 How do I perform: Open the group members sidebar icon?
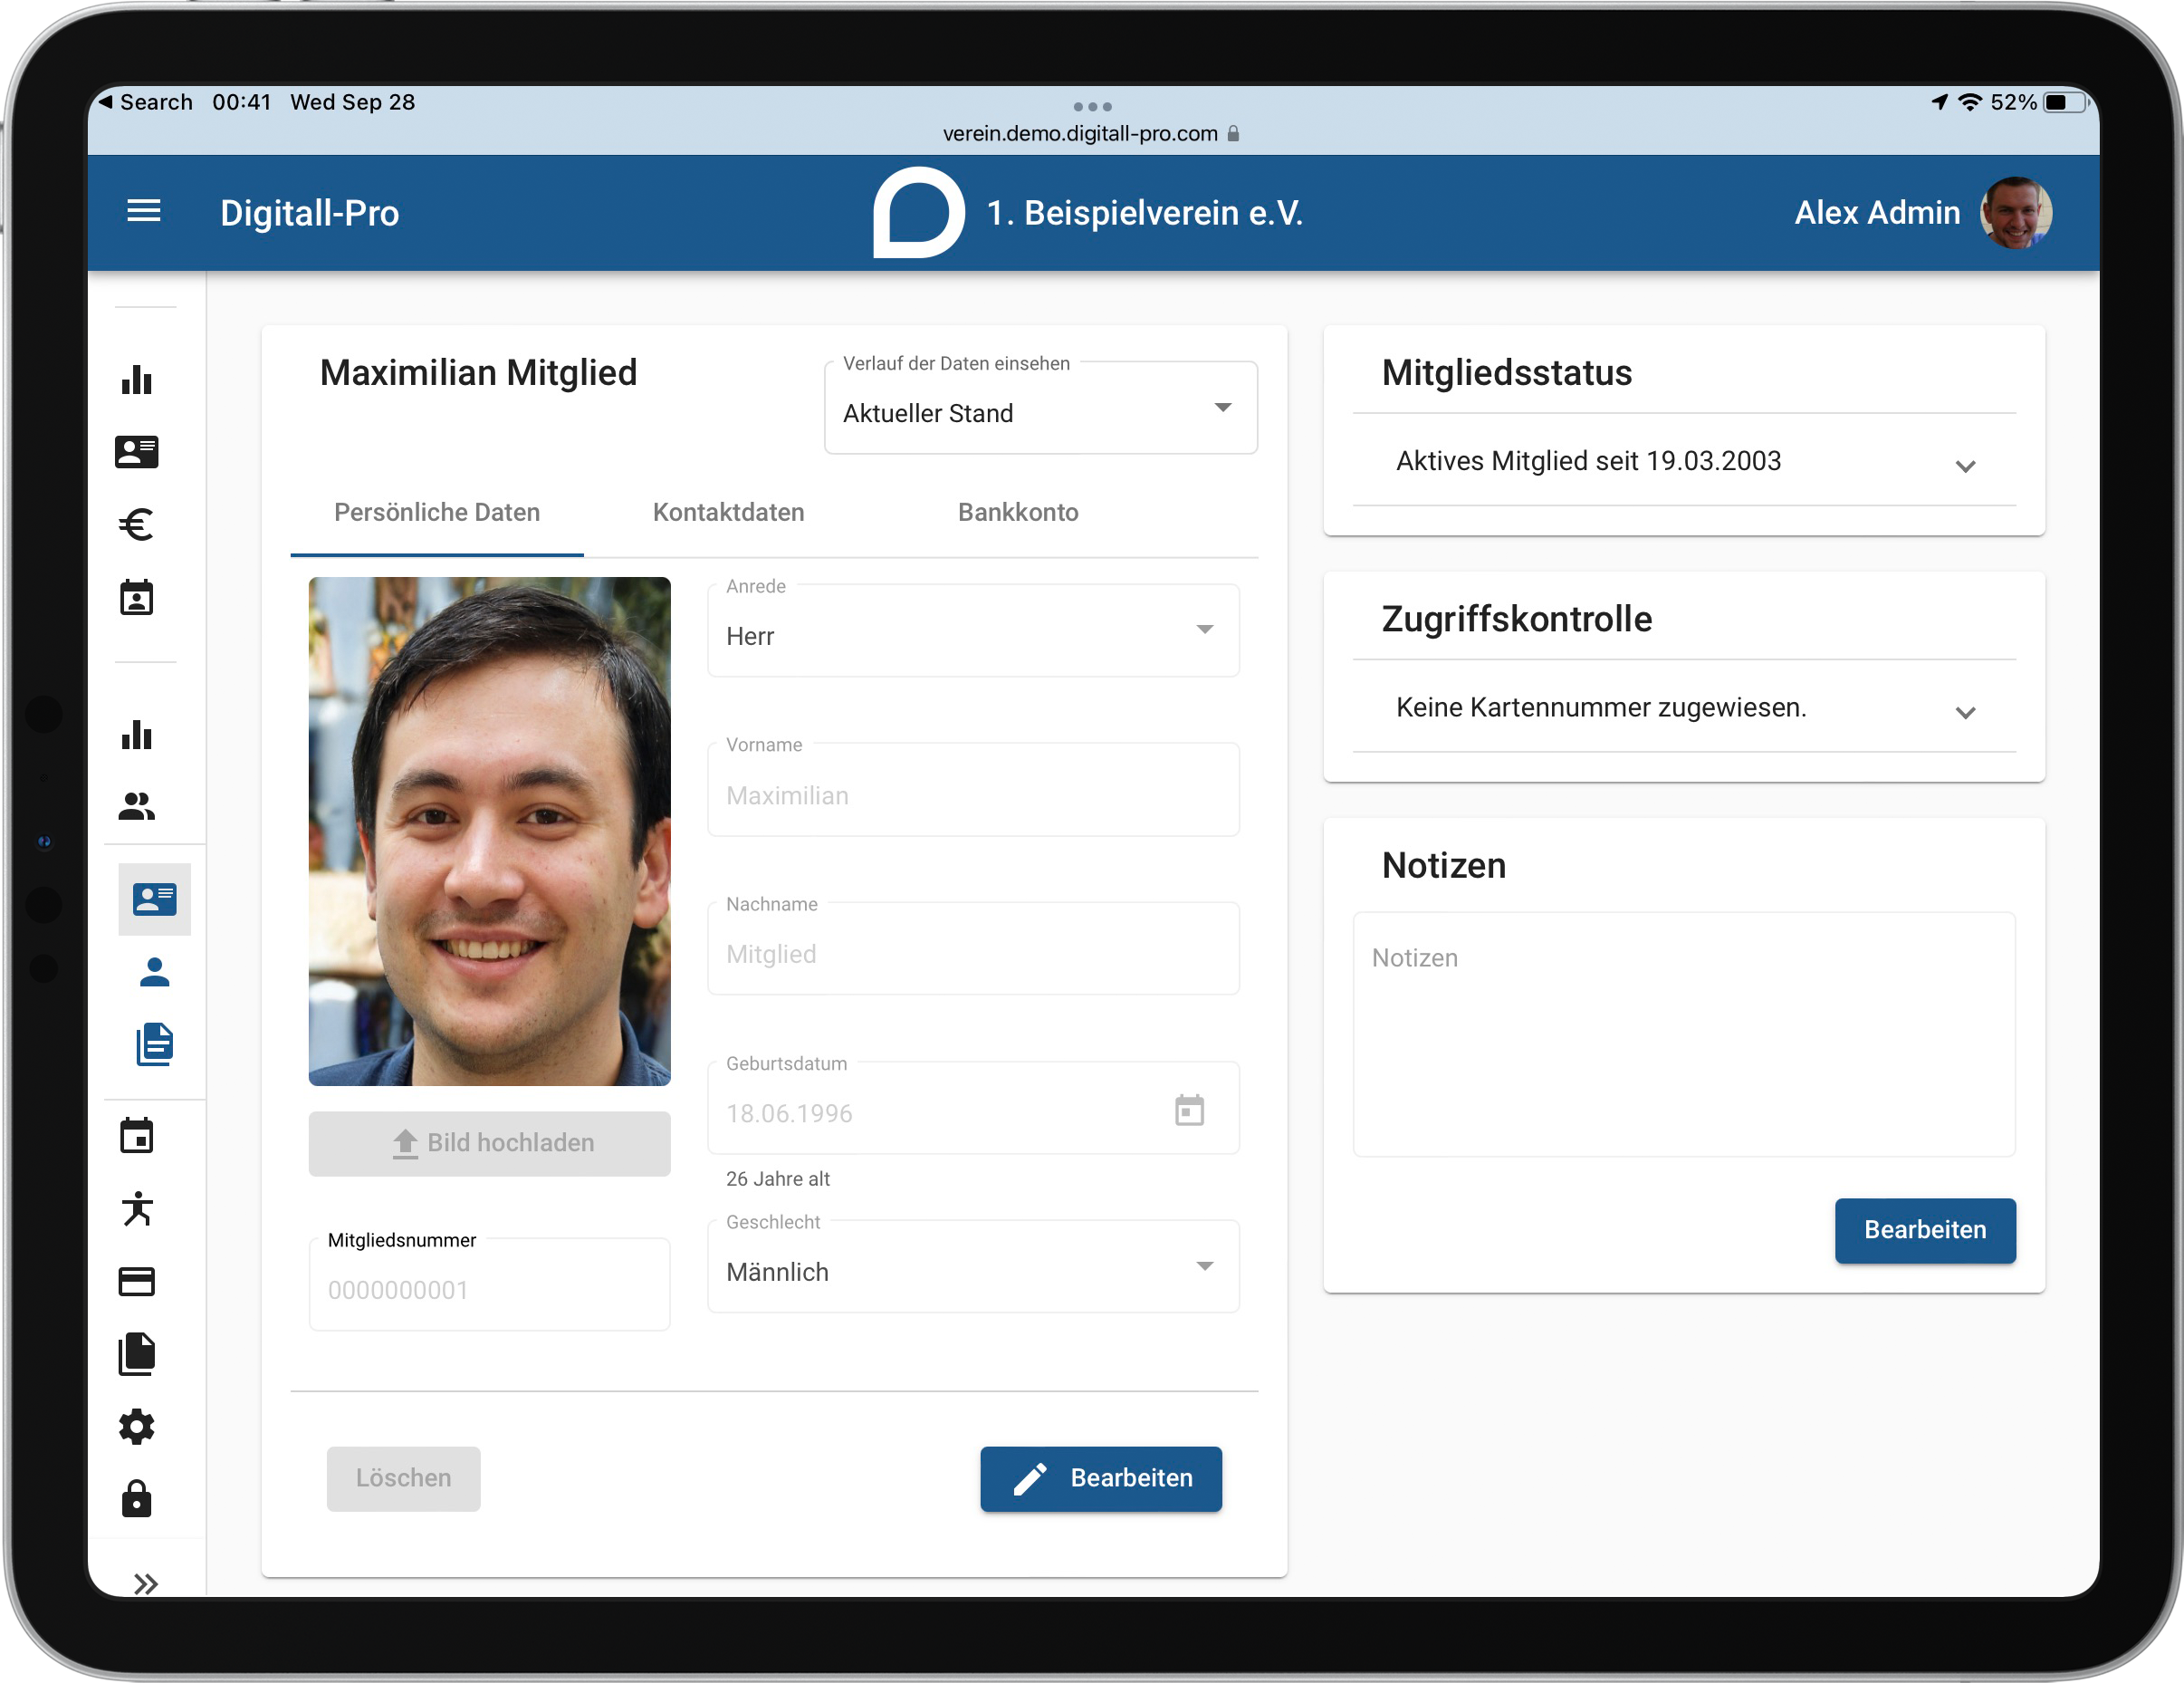(137, 806)
